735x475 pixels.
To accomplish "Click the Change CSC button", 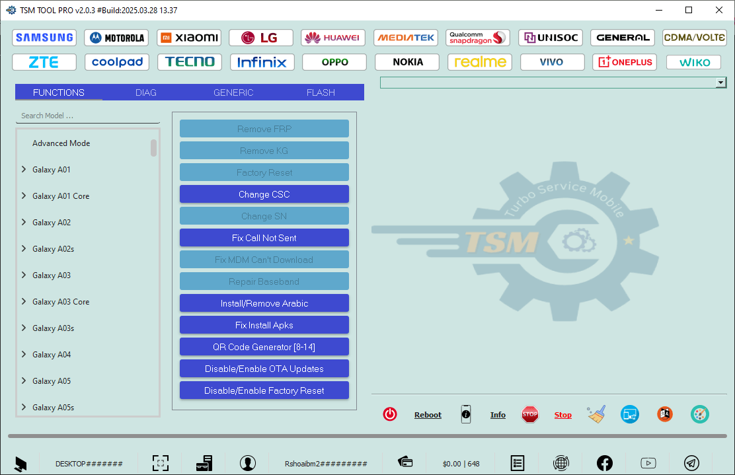I will coord(264,194).
